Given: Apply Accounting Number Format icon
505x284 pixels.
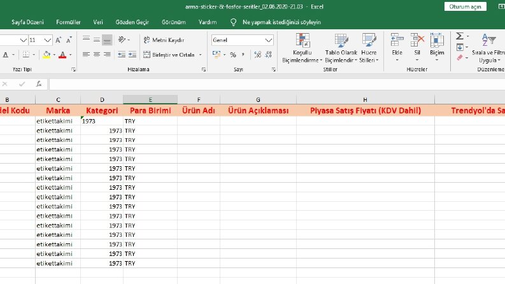Looking at the screenshot, I should click(x=217, y=54).
